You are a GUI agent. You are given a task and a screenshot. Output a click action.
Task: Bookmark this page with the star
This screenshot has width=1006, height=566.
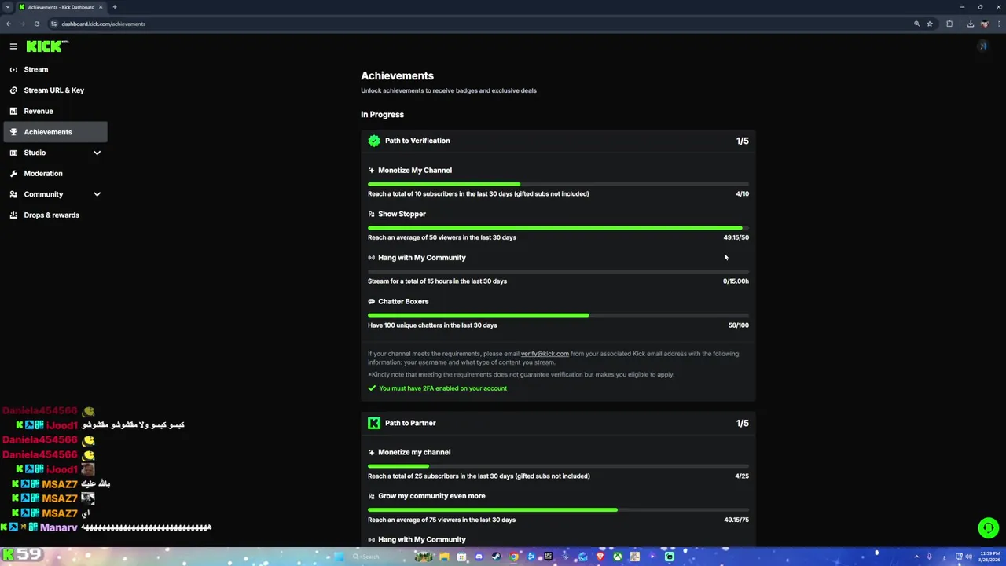click(x=930, y=24)
